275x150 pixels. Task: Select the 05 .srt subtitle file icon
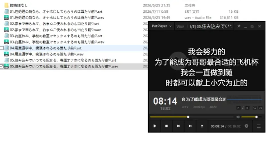tap(6, 60)
